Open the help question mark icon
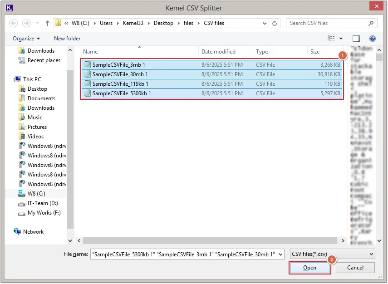388x284 pixels. 373,39
